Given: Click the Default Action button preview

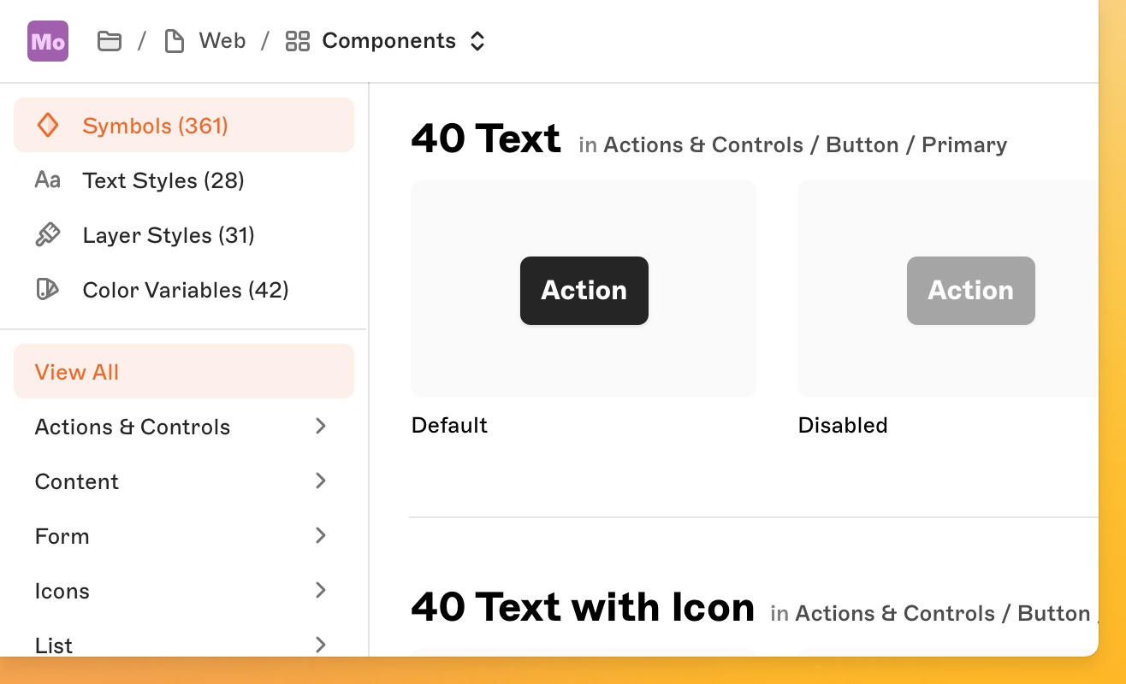Looking at the screenshot, I should point(584,290).
